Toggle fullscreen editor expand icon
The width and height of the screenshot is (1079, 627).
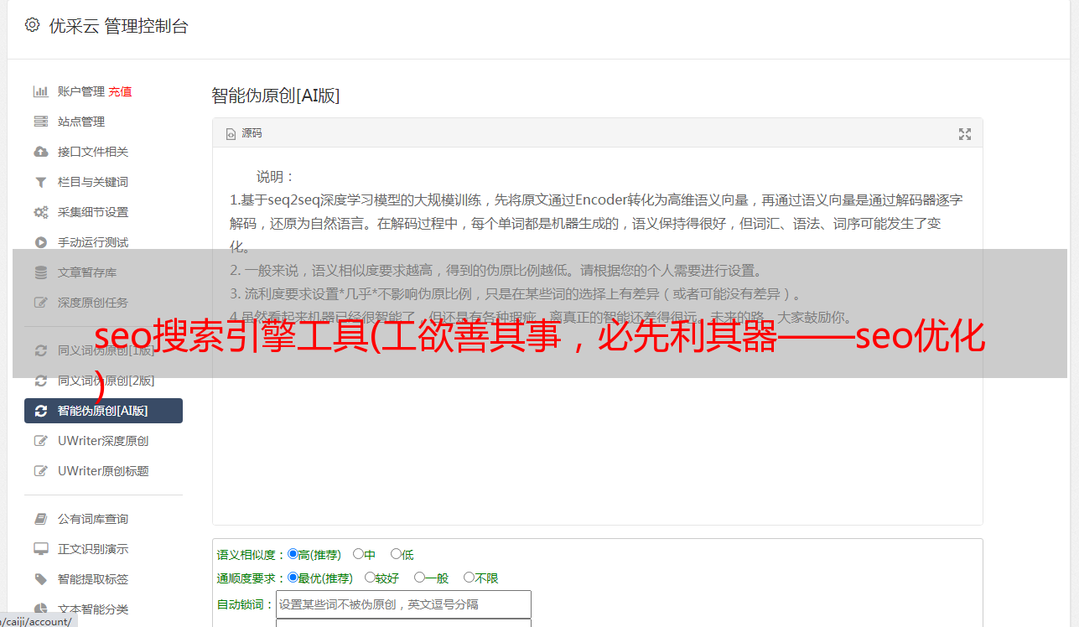pyautogui.click(x=965, y=134)
